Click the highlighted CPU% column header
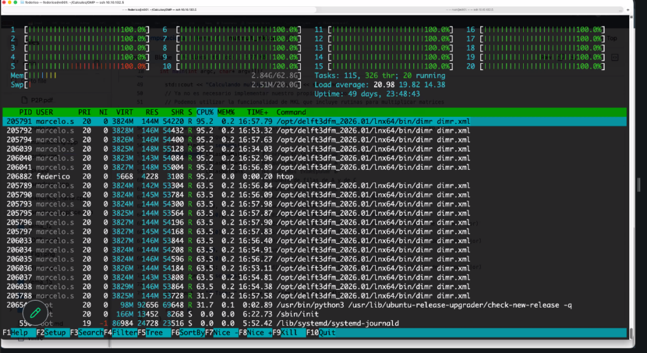647x353 pixels. (205, 112)
